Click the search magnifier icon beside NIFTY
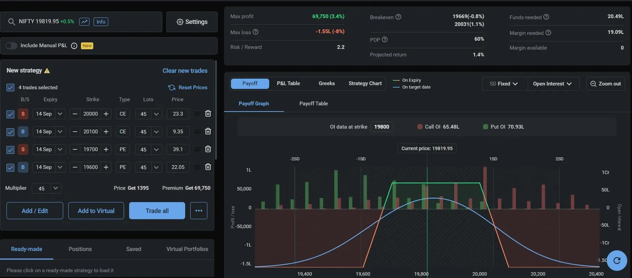This screenshot has width=632, height=278. (x=12, y=22)
